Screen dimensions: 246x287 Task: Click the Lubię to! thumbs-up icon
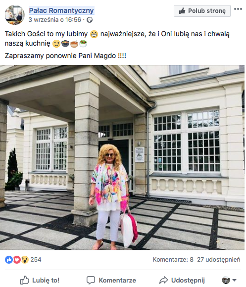[25, 280]
